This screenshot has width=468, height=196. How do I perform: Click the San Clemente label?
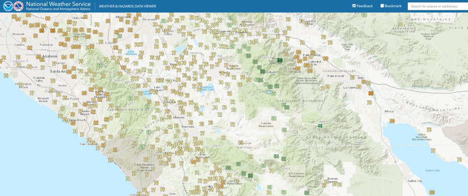[x=89, y=144]
